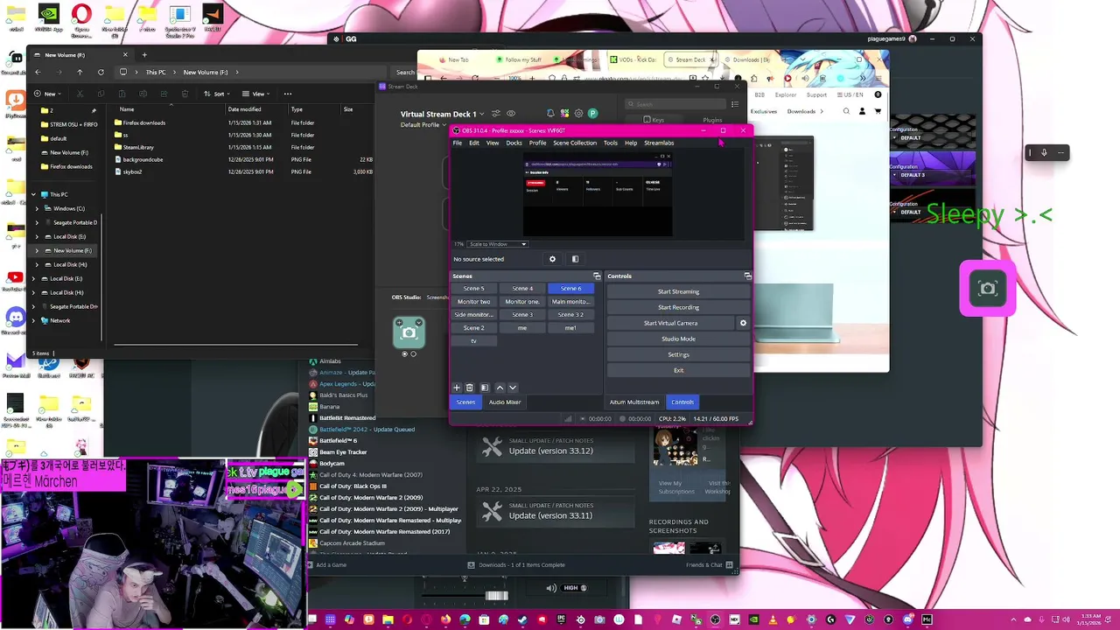Open OBS scene filters icon

484,388
